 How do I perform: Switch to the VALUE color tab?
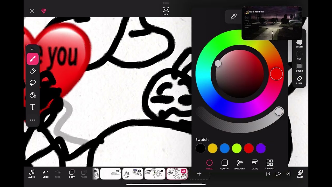pyautogui.click(x=255, y=165)
